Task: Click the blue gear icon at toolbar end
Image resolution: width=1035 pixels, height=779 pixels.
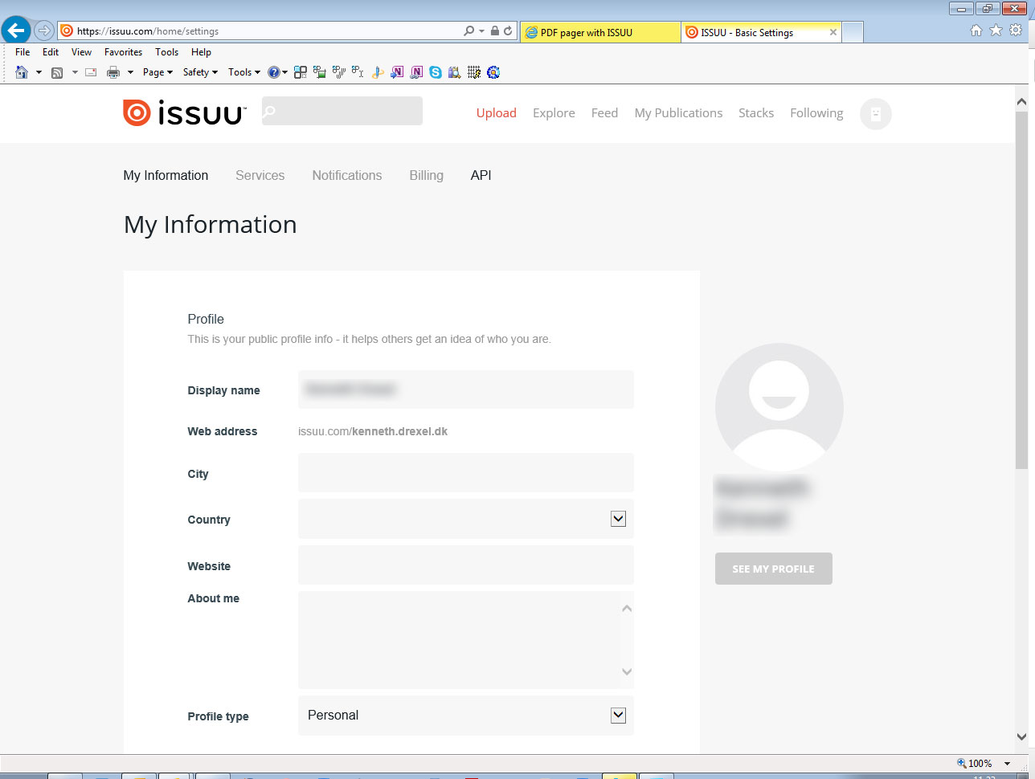Action: (493, 72)
